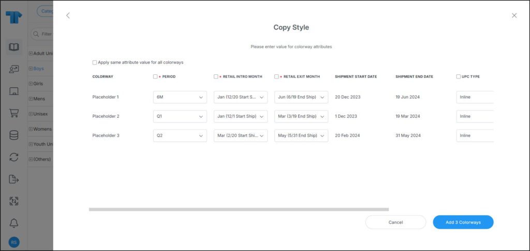Screen dimensions: 530x251
Task: Expand the Youth Unisex tree node
Action: (31, 145)
